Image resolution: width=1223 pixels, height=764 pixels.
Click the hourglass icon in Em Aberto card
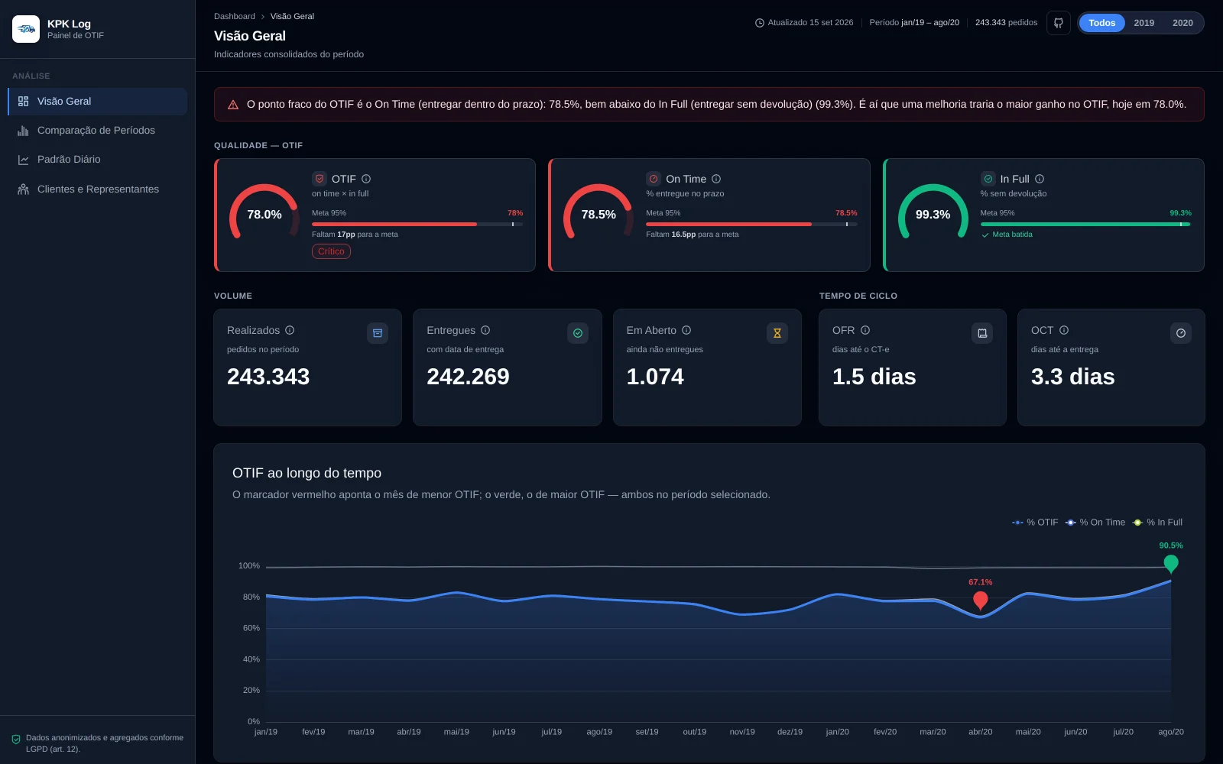coord(777,333)
